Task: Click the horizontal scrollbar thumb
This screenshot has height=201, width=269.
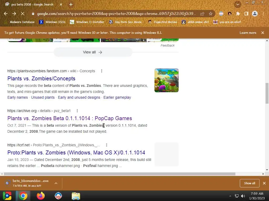Action: click(120, 174)
